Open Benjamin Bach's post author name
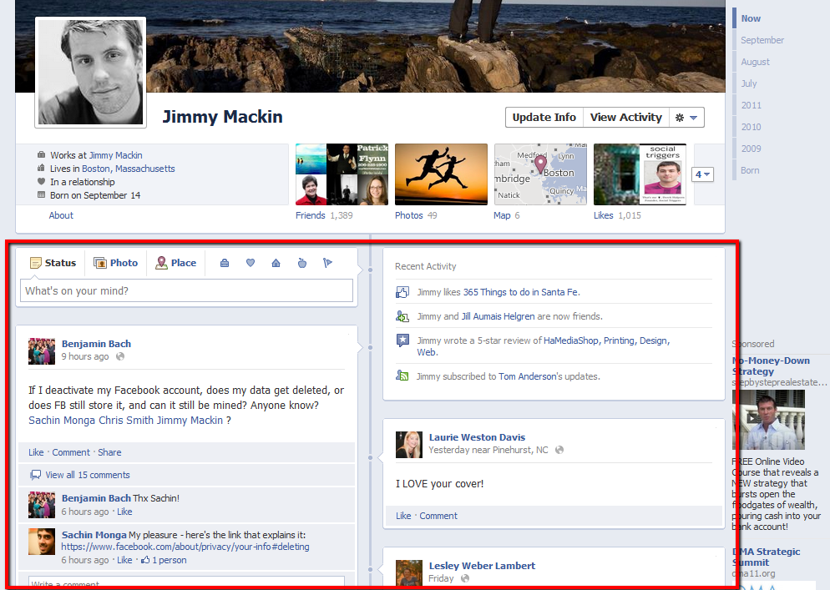 tap(96, 344)
